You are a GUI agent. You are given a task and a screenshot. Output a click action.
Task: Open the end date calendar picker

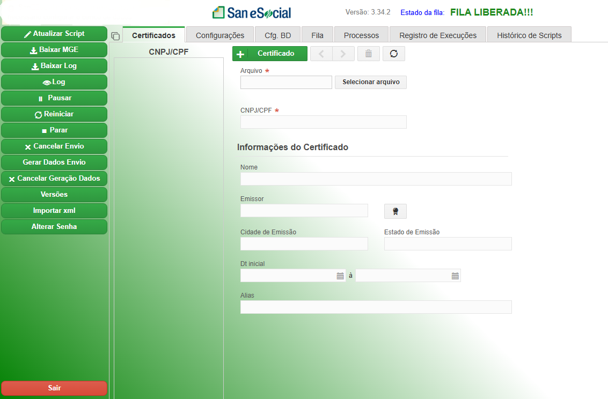click(x=455, y=276)
